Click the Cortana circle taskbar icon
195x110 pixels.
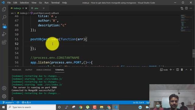click(x=59, y=107)
